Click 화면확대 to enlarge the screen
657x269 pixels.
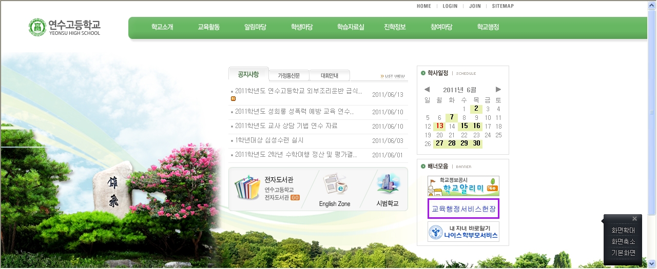[623, 231]
